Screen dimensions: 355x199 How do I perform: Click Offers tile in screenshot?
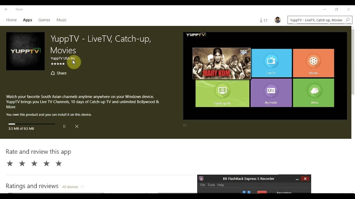coord(313,93)
